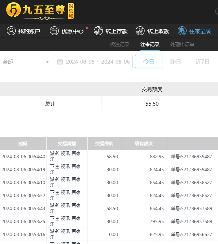Click the calendar icon in date field
This screenshot has height=244, width=218.
[60, 62]
